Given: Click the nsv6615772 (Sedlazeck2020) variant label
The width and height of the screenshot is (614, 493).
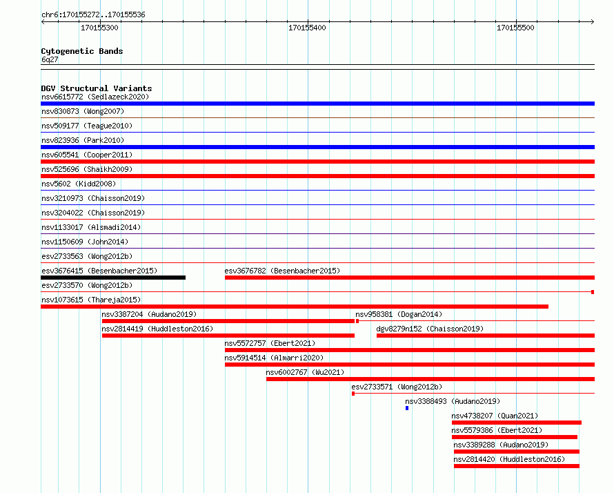Looking at the screenshot, I should [95, 97].
